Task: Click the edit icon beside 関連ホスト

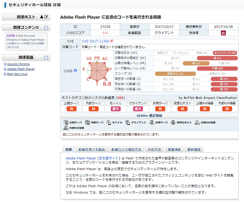Action: [46, 17]
